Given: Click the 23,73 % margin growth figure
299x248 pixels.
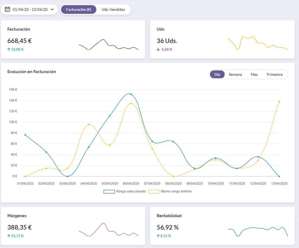Looking at the screenshot, I should pyautogui.click(x=17, y=236).
